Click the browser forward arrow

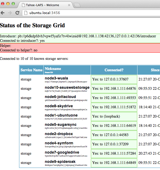coord(10,13)
